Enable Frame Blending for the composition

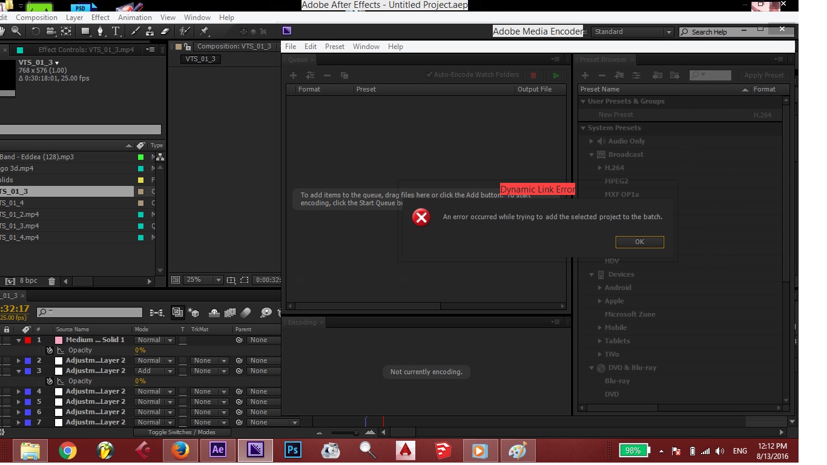click(x=230, y=312)
